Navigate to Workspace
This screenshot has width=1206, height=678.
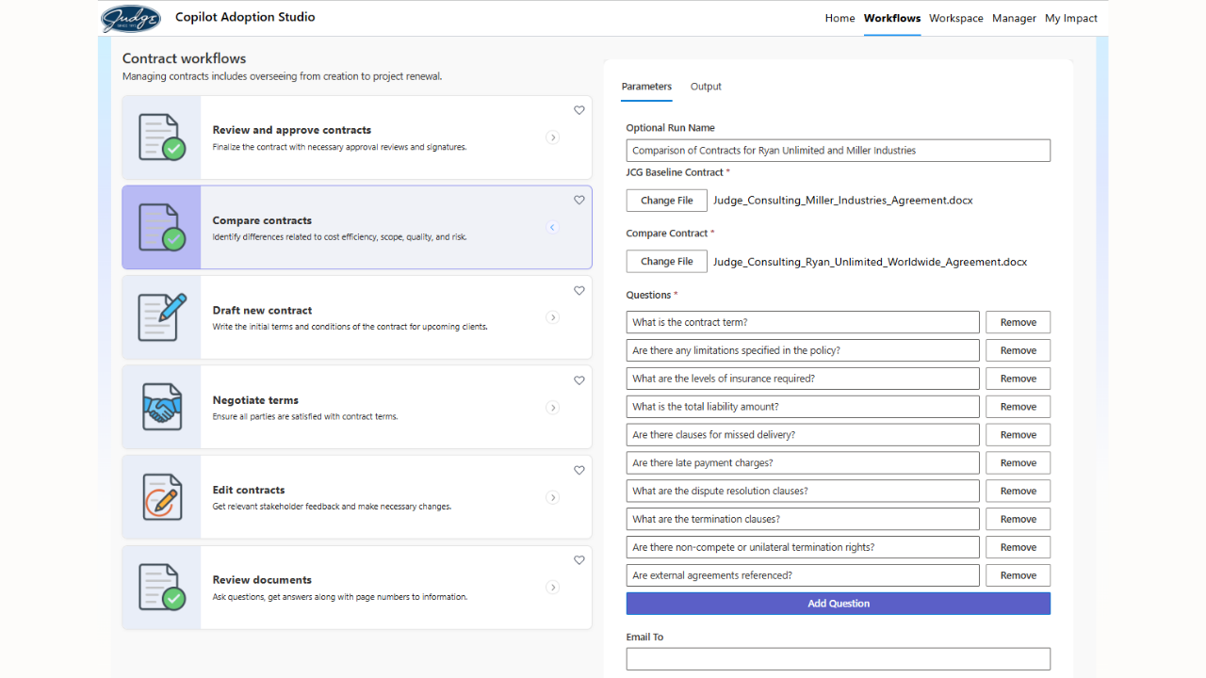[x=956, y=18]
